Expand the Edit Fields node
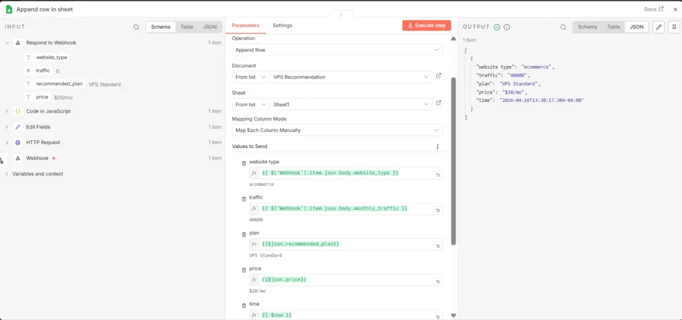 pyautogui.click(x=7, y=127)
